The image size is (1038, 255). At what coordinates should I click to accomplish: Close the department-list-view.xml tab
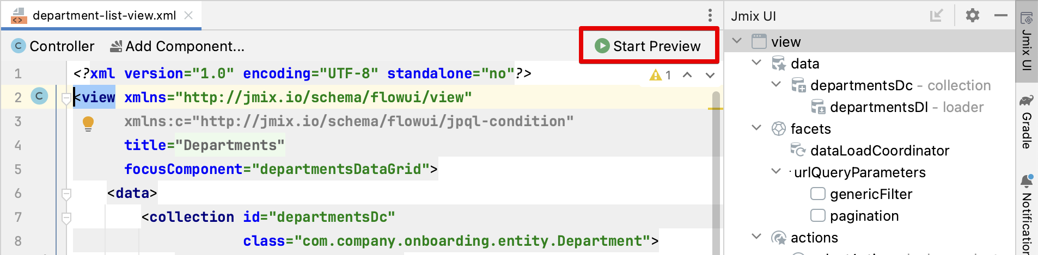188,15
